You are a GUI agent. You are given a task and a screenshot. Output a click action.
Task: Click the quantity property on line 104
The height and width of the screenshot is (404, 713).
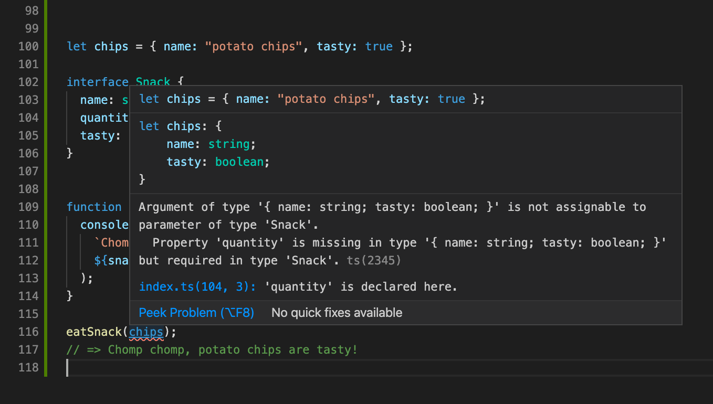(103, 118)
